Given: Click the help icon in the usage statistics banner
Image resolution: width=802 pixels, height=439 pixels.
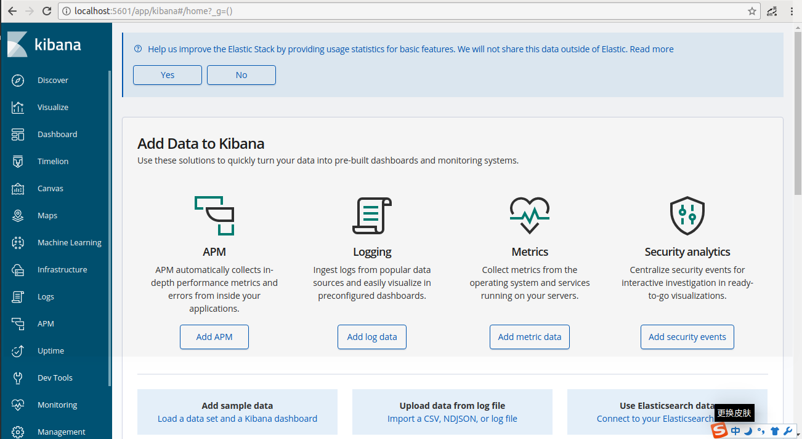Looking at the screenshot, I should (138, 49).
